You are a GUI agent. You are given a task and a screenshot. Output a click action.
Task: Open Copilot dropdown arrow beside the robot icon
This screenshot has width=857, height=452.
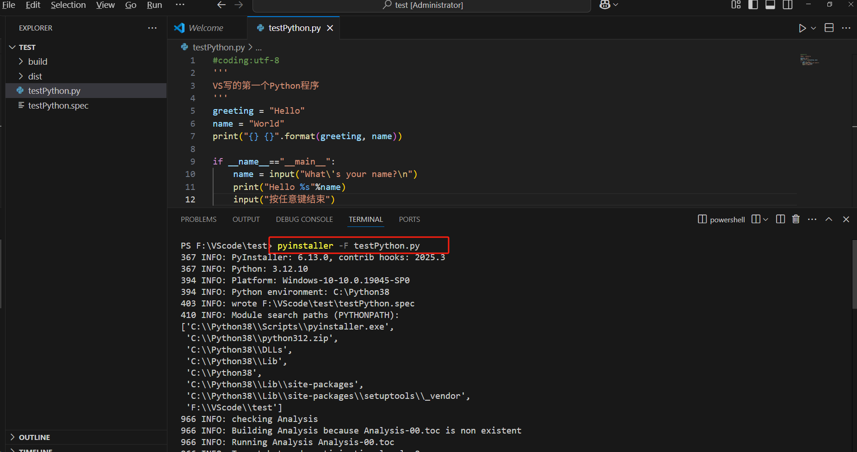pos(616,5)
